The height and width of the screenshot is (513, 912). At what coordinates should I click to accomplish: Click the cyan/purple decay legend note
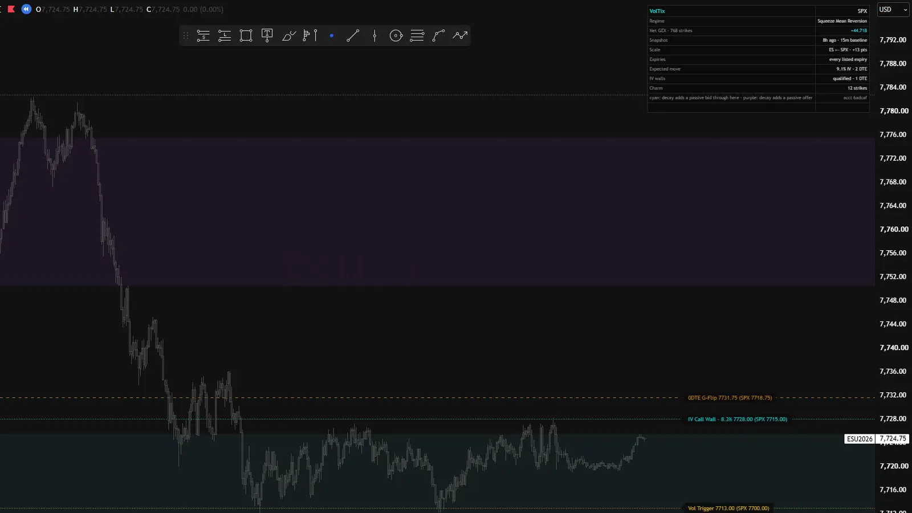click(731, 98)
